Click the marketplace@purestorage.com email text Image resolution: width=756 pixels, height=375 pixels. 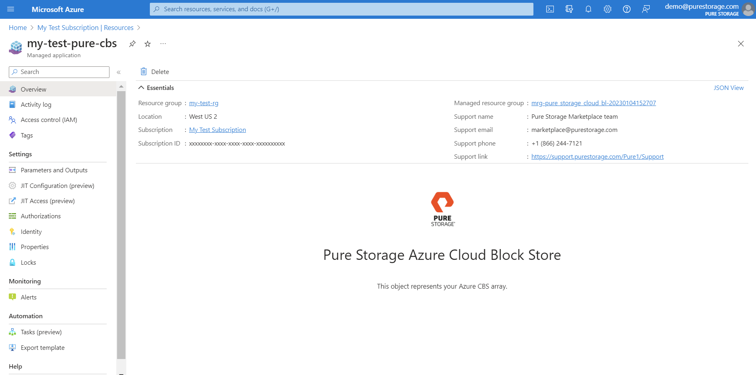pyautogui.click(x=574, y=130)
